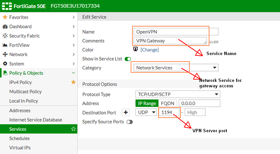Expand the FortiView chevron

[74, 45]
